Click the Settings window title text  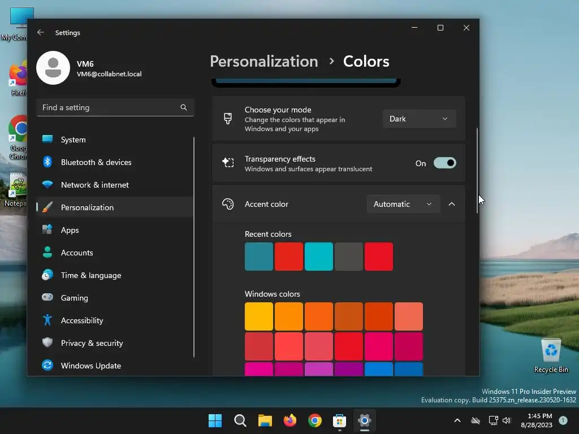[68, 32]
